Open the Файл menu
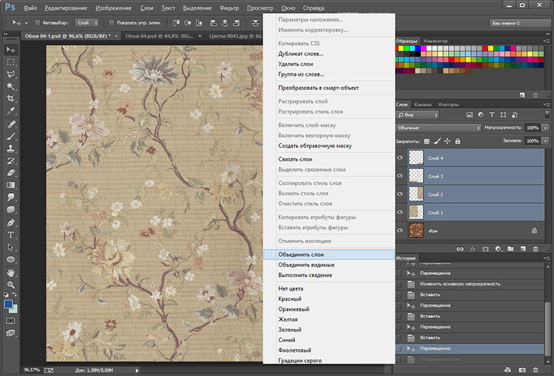This screenshot has width=554, height=376. pos(30,8)
